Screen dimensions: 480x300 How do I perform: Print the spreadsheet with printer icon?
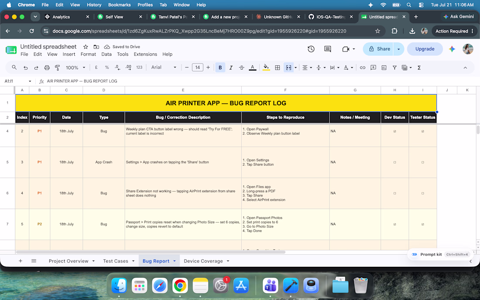[x=47, y=68]
